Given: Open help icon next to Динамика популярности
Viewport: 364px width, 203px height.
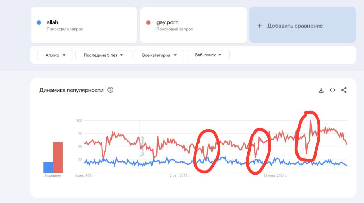Looking at the screenshot, I should (x=110, y=90).
